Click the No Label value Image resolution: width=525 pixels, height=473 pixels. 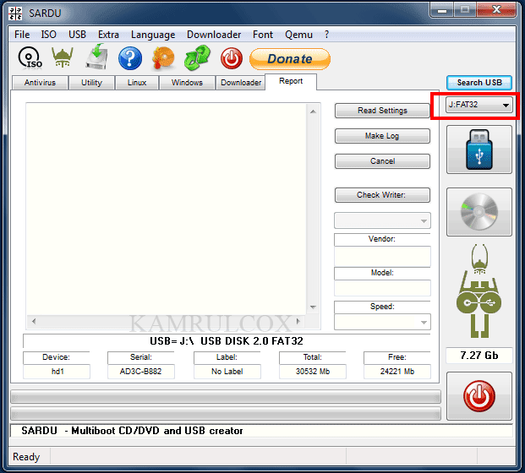click(x=227, y=372)
